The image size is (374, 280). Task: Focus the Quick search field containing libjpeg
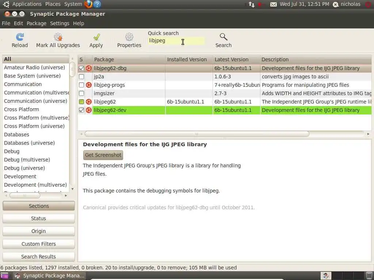click(176, 41)
